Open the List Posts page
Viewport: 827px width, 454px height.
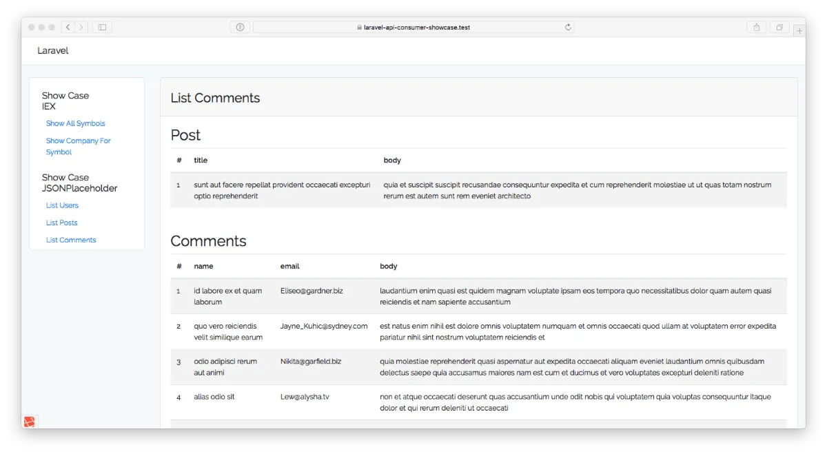pyautogui.click(x=61, y=222)
